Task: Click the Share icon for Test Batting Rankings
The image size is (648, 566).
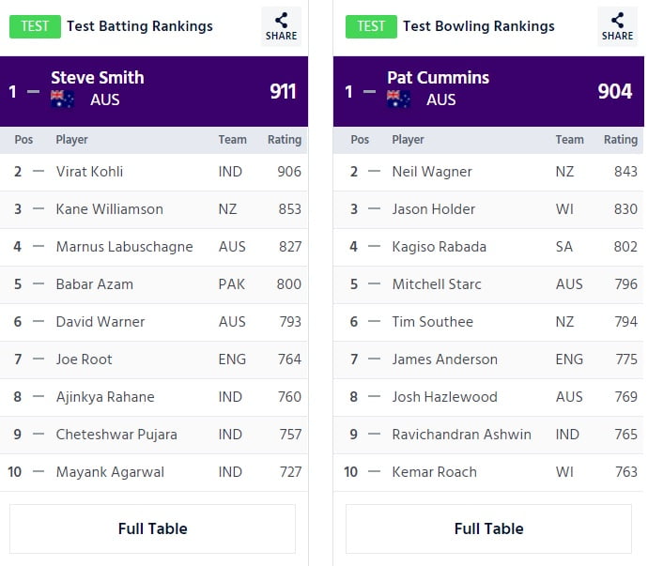Action: [281, 26]
